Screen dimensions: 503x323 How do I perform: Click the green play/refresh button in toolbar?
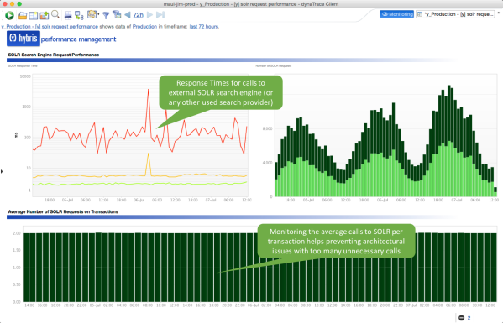(x=9, y=15)
